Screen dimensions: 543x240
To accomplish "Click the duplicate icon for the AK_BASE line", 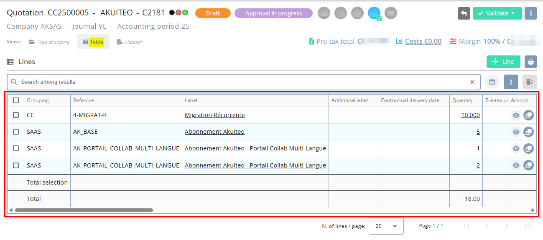I will click(x=528, y=132).
